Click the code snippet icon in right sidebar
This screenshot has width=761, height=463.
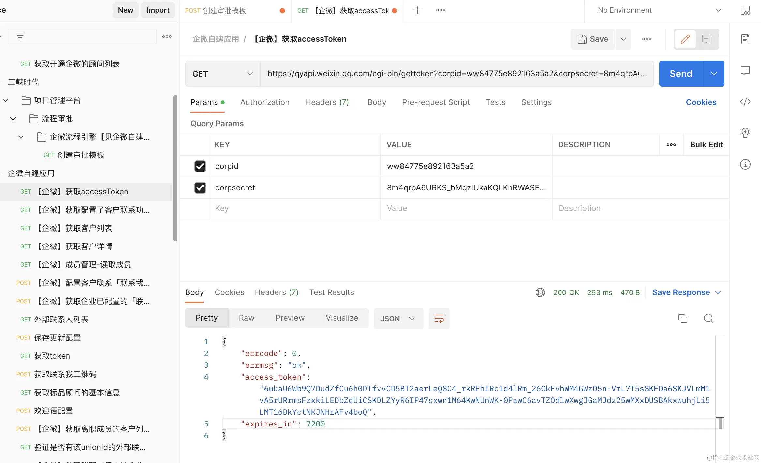(745, 102)
